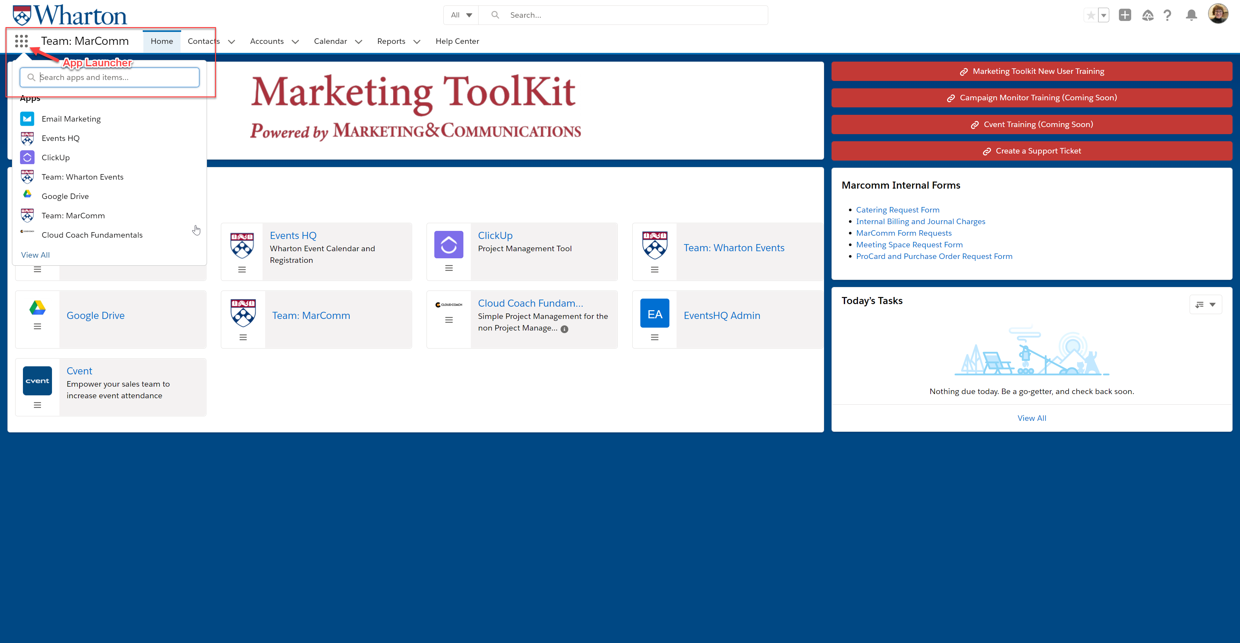Open MarComm Form Requests link
This screenshot has height=643, width=1240.
click(x=904, y=233)
